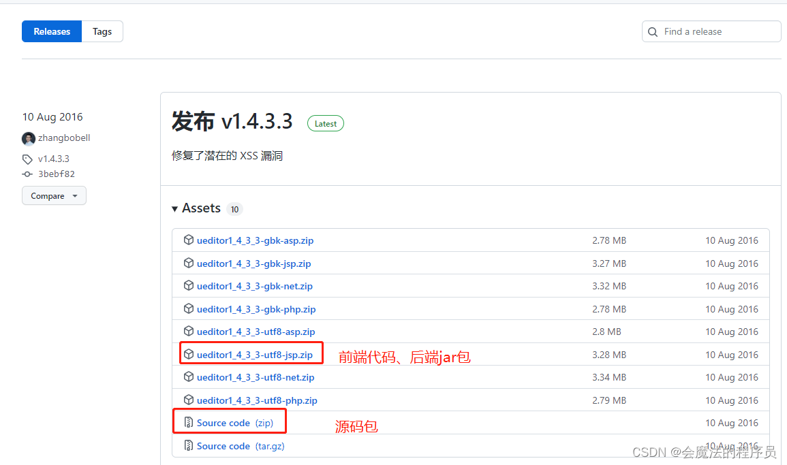Image resolution: width=787 pixels, height=465 pixels.
Task: Click package icon for gbk-php.zip
Action: click(x=189, y=308)
